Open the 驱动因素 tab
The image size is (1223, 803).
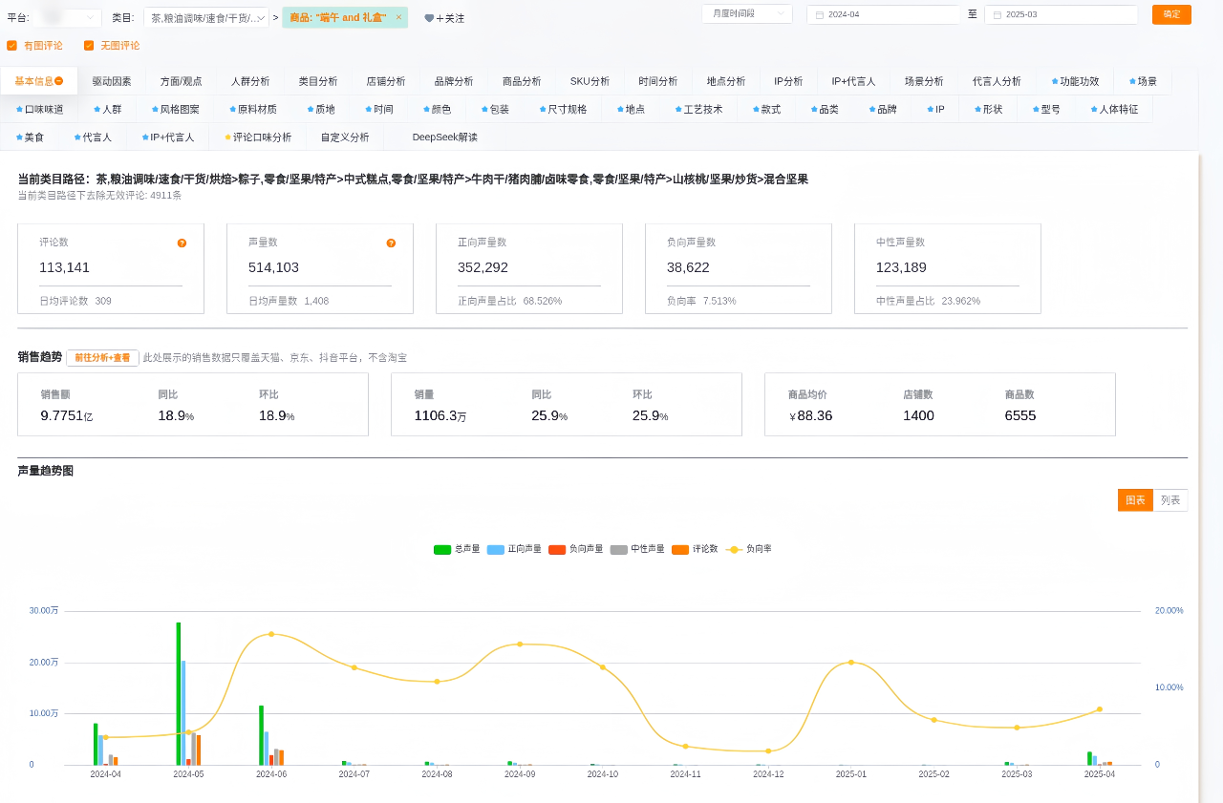112,81
